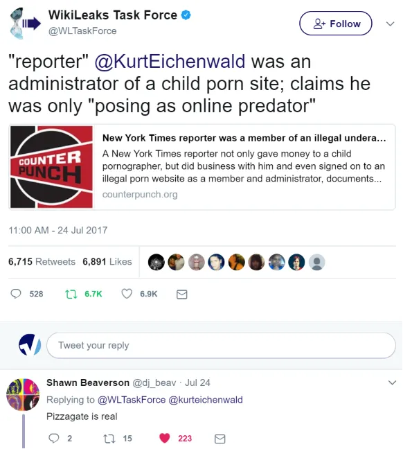The width and height of the screenshot is (403, 449).
Task: View the 6,891 Likes list
Action: click(107, 261)
